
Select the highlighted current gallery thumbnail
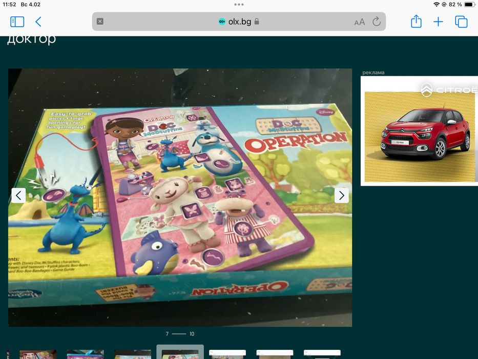[x=180, y=352]
